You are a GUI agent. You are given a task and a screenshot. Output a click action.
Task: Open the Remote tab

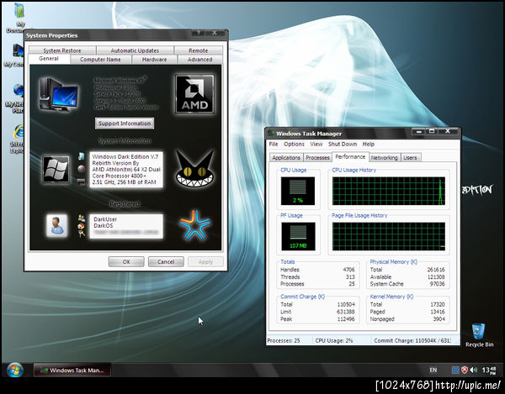(198, 50)
